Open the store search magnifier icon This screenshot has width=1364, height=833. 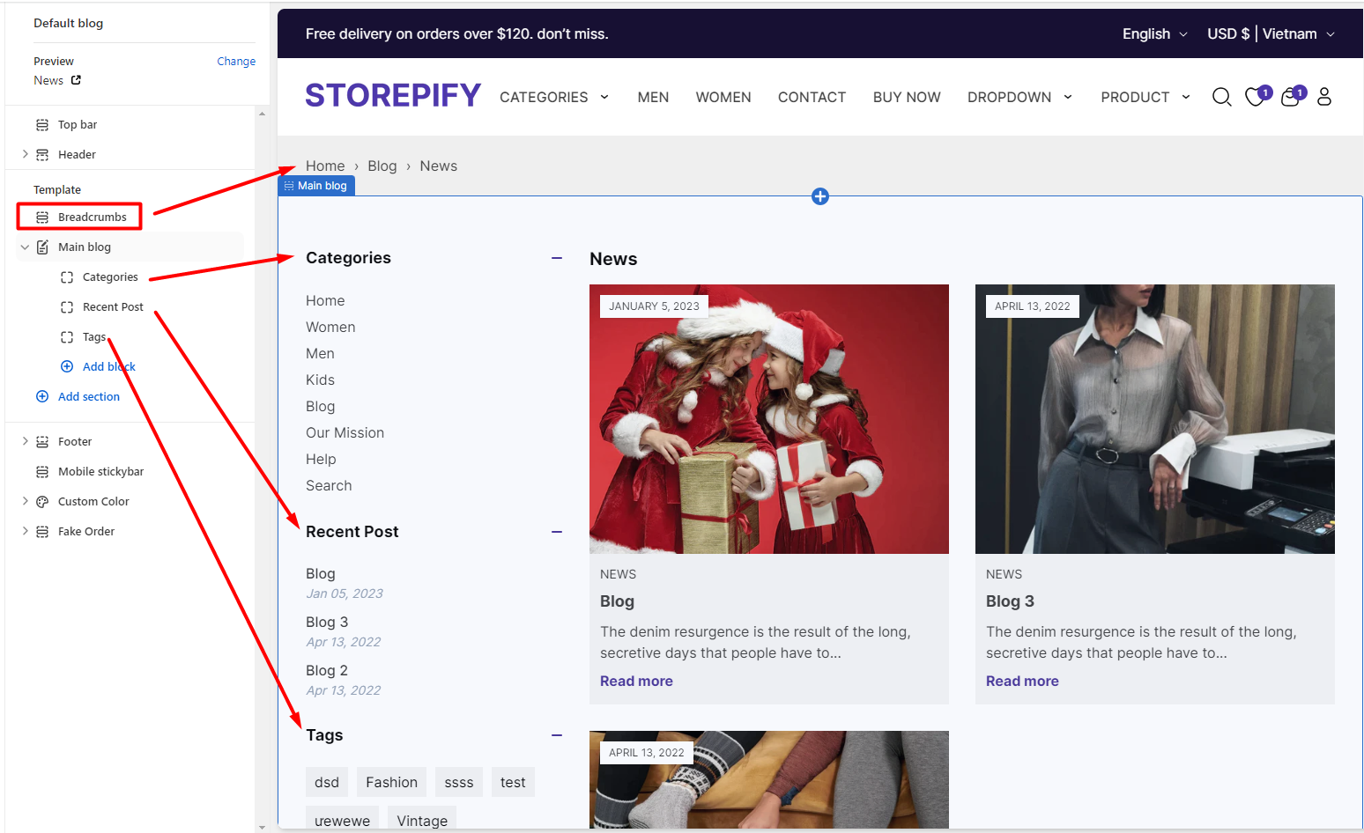click(x=1221, y=97)
